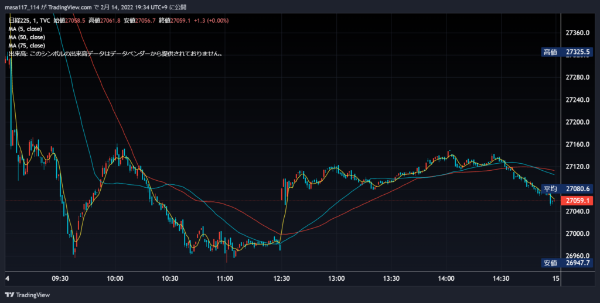The image size is (600, 303).
Task: Click the 出来高 volume data notice
Action: 116,54
